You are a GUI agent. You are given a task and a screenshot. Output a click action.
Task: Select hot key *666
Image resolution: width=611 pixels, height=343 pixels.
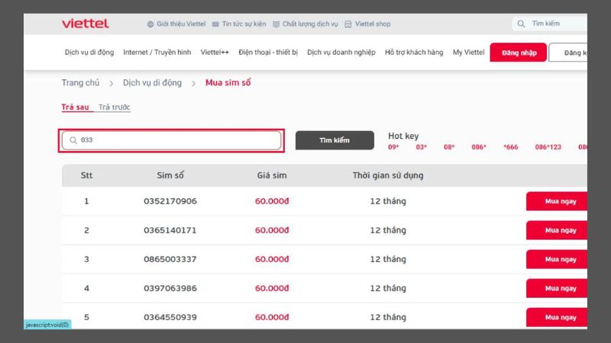click(x=511, y=147)
